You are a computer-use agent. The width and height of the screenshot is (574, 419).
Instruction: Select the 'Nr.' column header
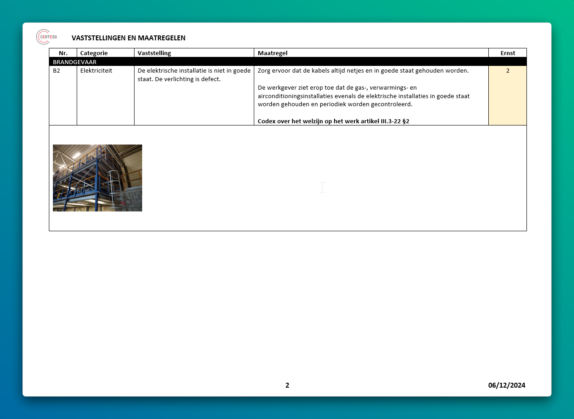(x=63, y=53)
